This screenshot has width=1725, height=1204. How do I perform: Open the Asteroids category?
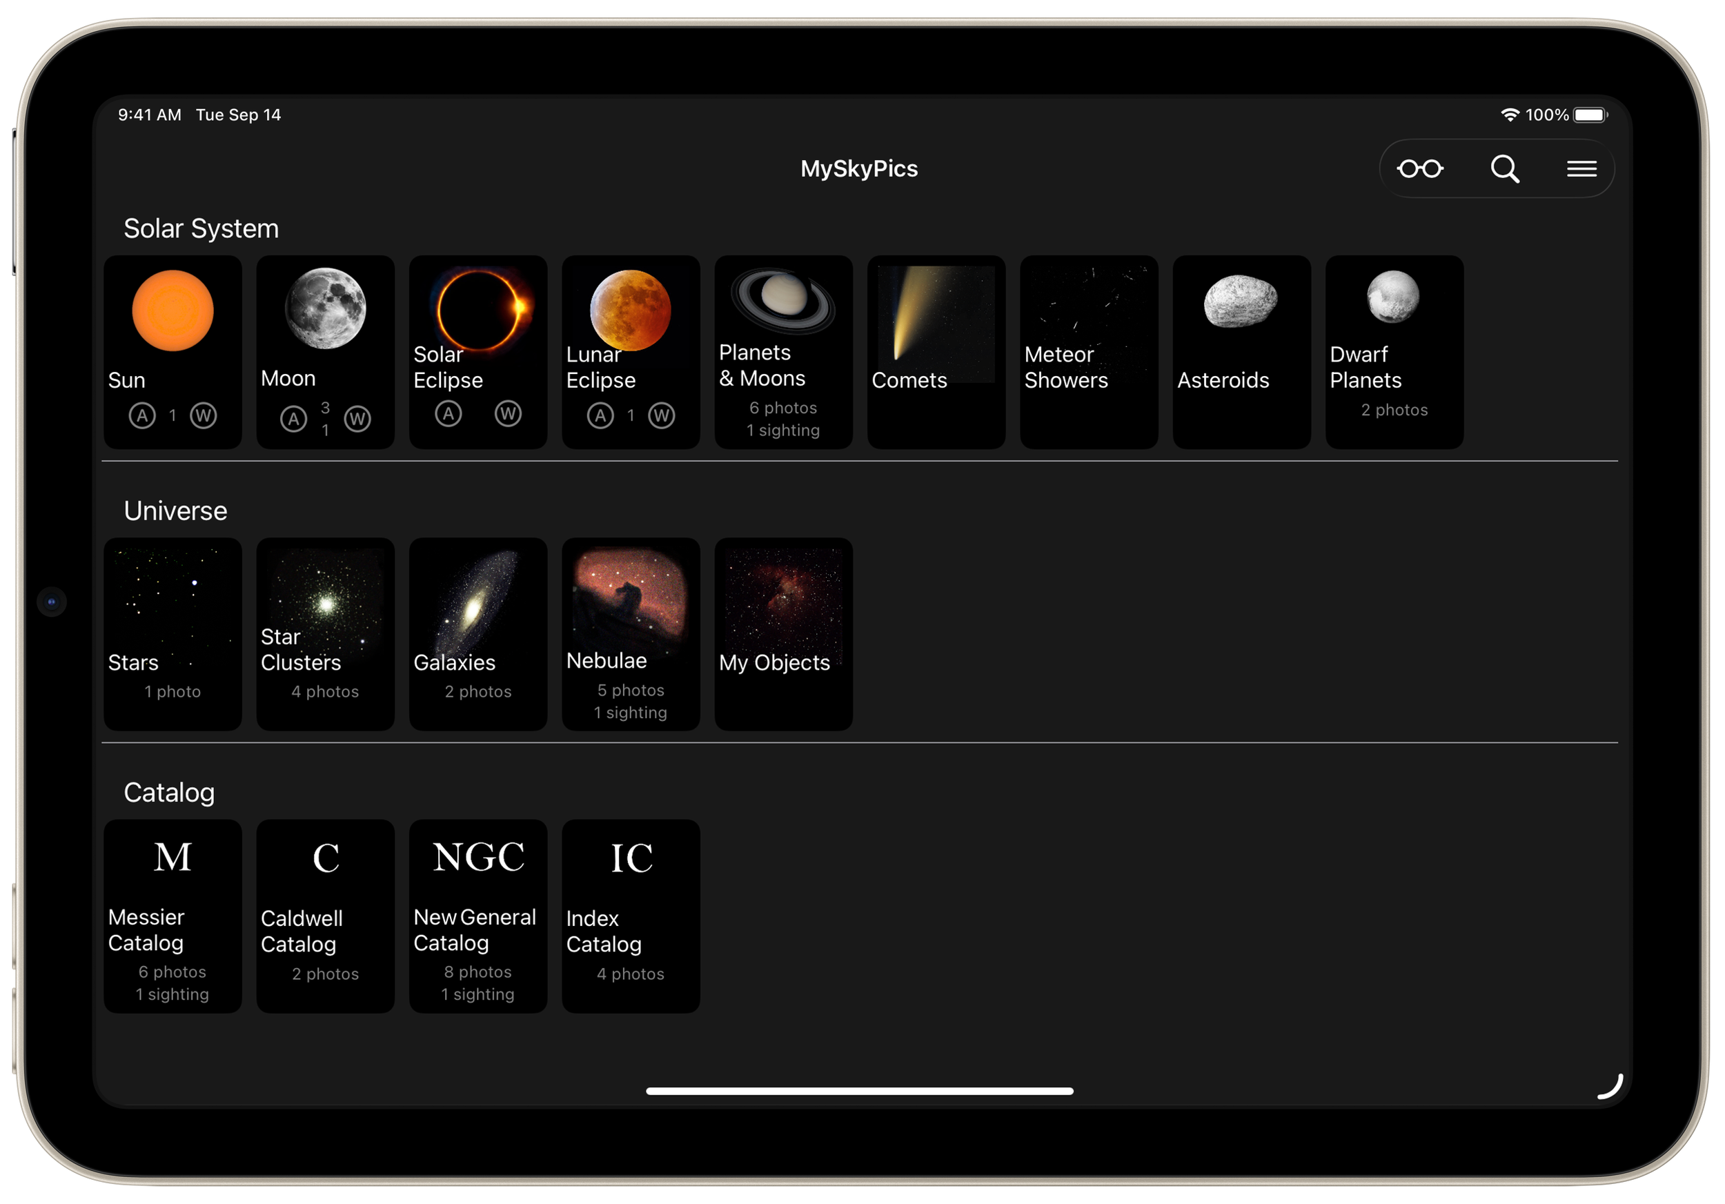pos(1241,351)
